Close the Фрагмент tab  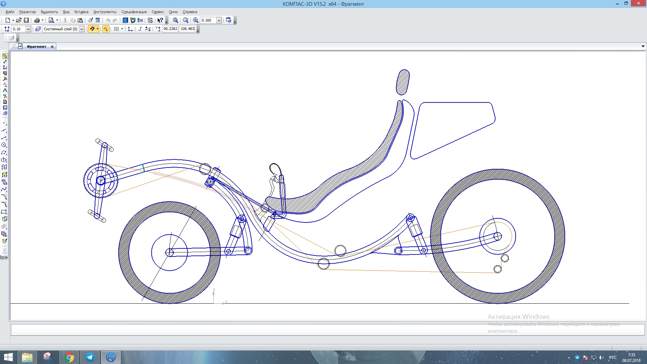52,47
